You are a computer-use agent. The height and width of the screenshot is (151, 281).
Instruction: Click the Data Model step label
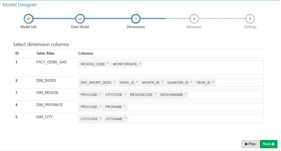80,27
